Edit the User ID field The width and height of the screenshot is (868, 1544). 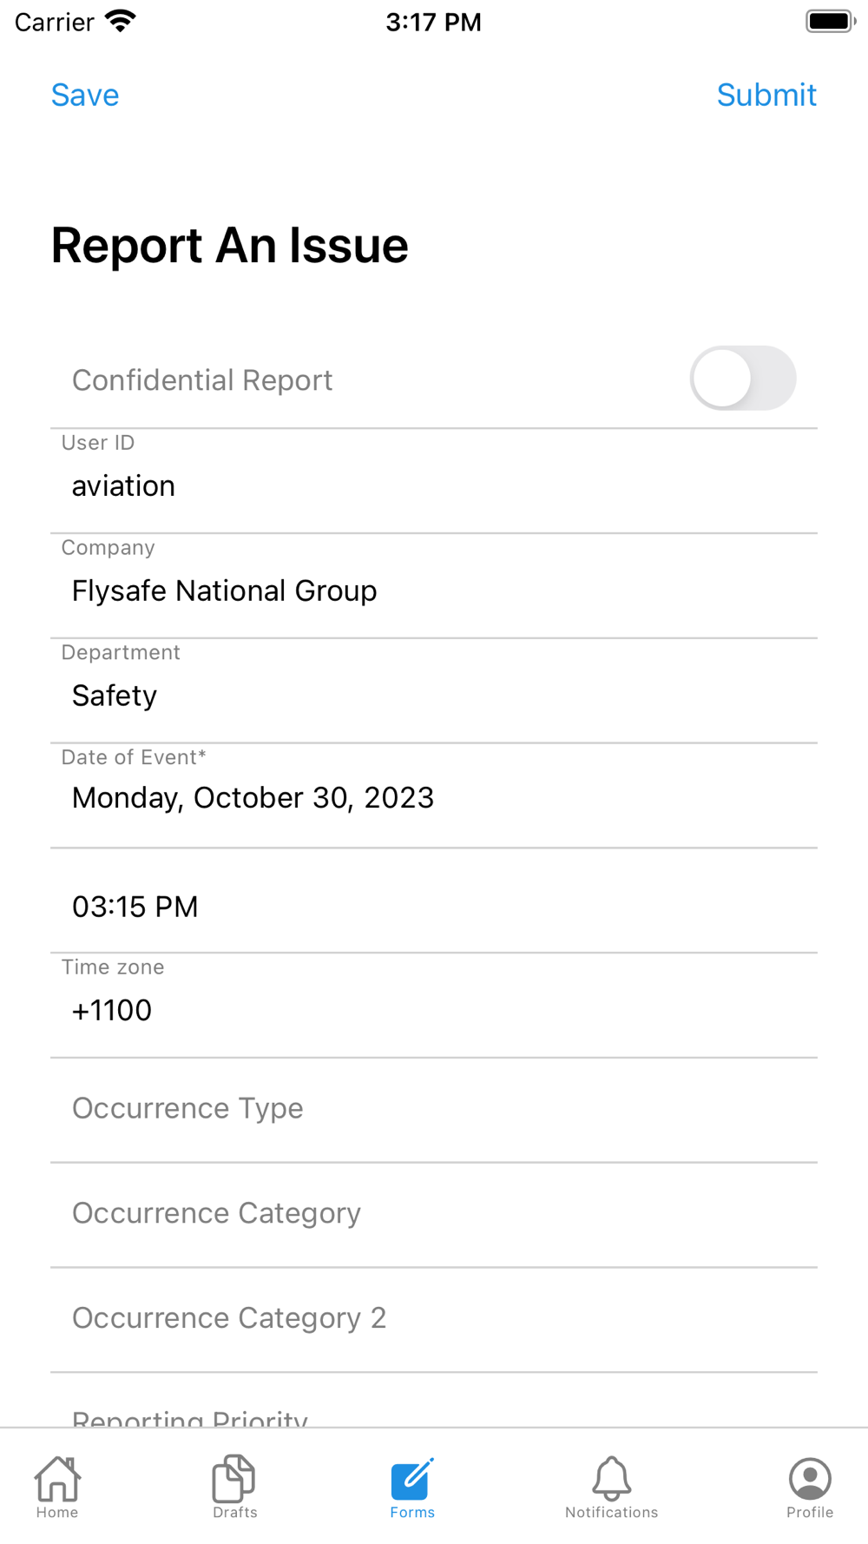tap(434, 485)
